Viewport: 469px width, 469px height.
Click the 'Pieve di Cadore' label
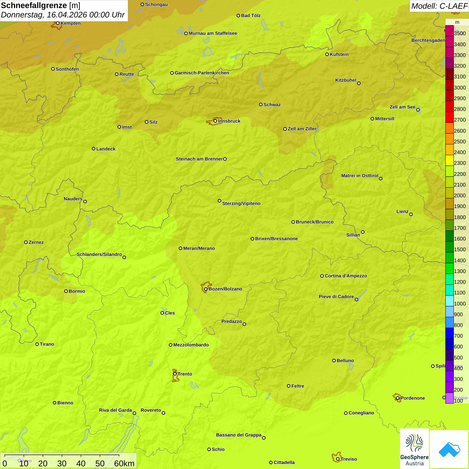pos(336,296)
